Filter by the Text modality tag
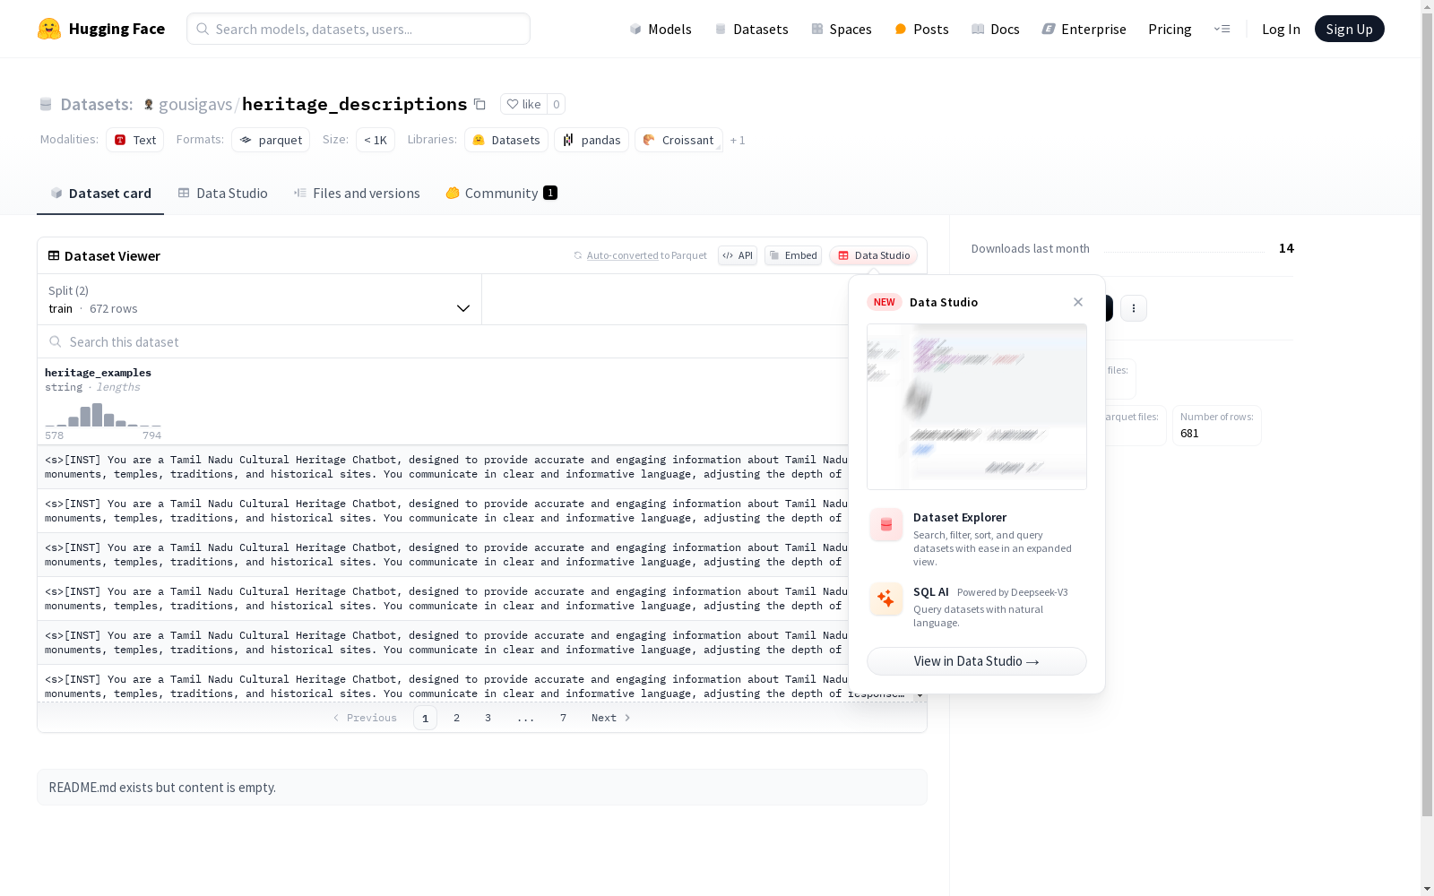The image size is (1434, 896). [x=134, y=140]
